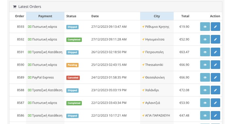Screen dimensions: 232x124
Task: Click the Shipped badge for order 8593
Action: point(72,27)
